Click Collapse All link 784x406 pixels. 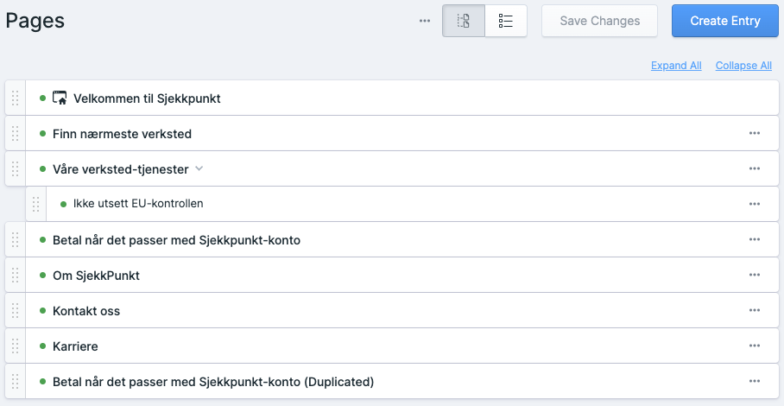click(743, 66)
